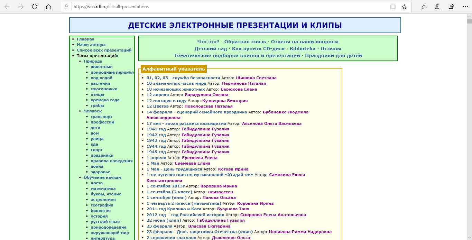
Task: Open the 12 Цветов presentation
Action: (158, 107)
